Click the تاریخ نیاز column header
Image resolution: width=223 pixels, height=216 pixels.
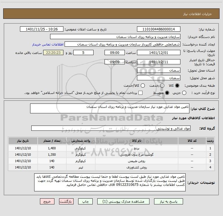23,141
